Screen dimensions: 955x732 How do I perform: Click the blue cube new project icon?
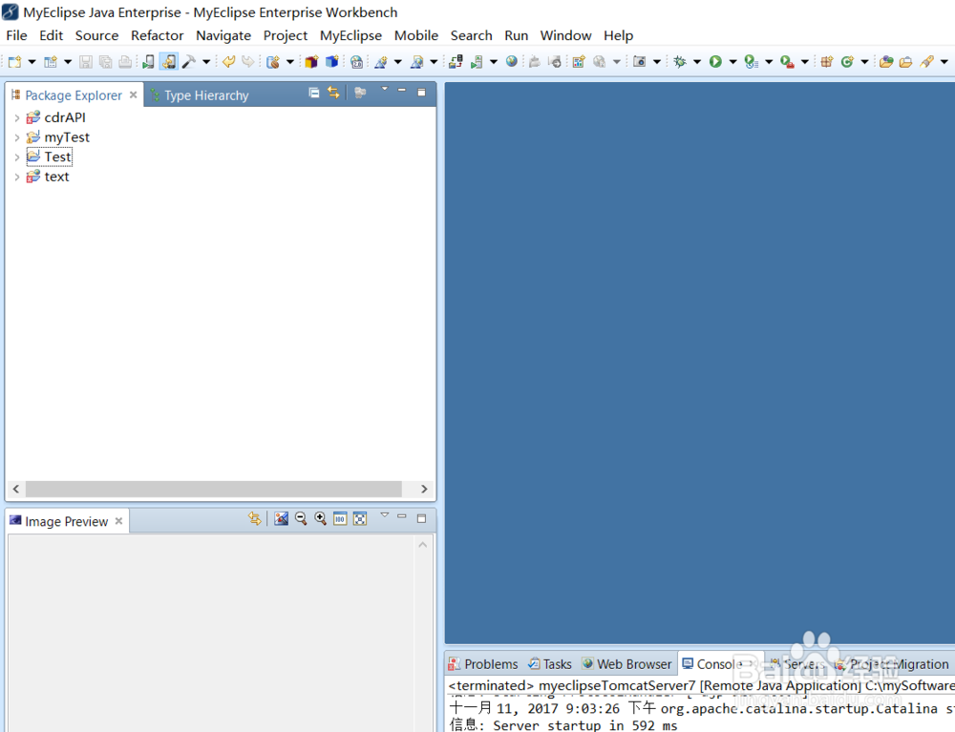pyautogui.click(x=332, y=61)
